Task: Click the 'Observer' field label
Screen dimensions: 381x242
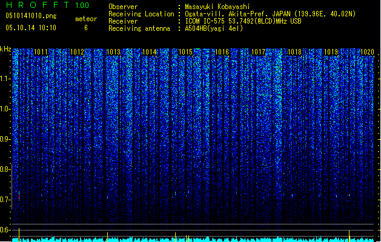Action: (x=123, y=7)
